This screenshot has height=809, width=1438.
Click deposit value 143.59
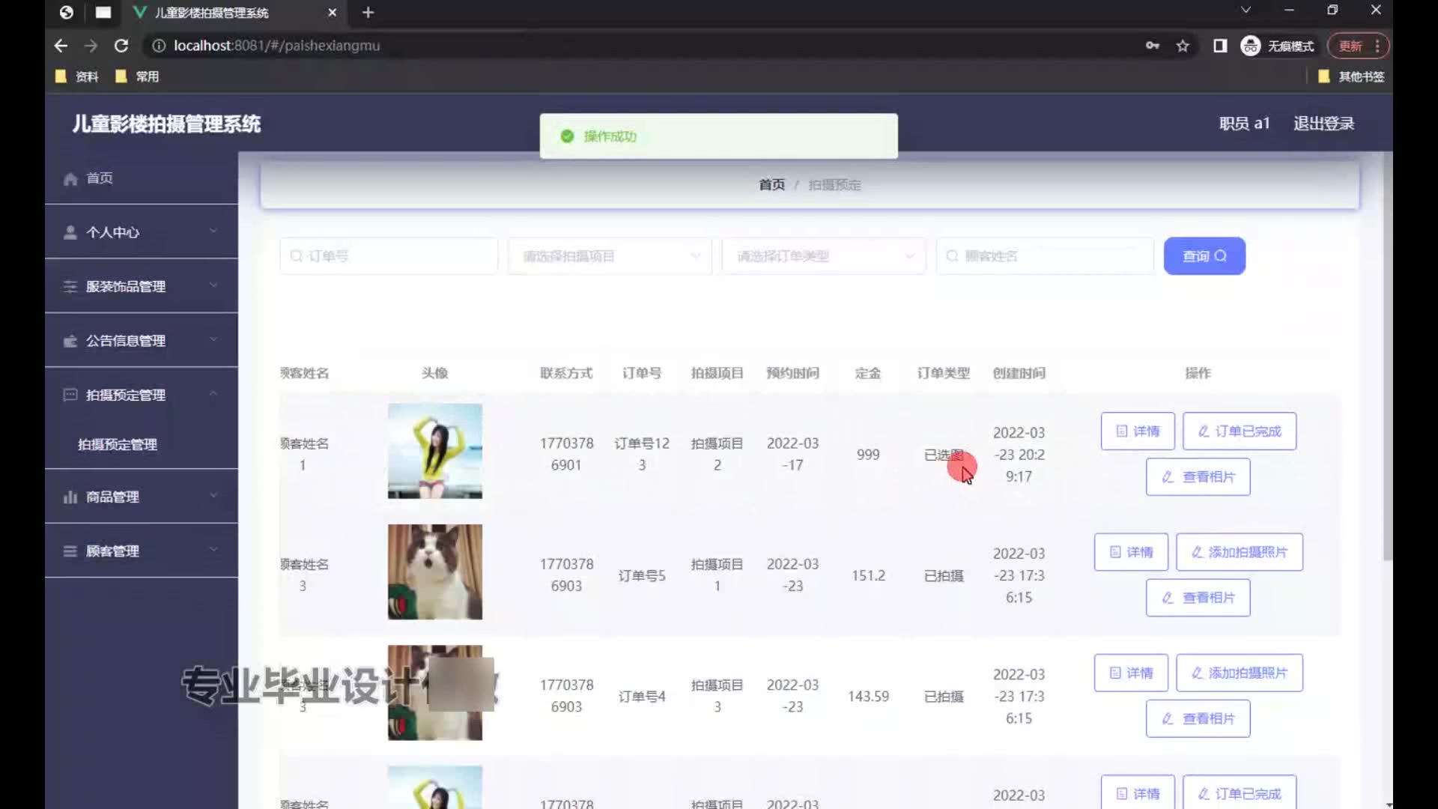(x=868, y=696)
